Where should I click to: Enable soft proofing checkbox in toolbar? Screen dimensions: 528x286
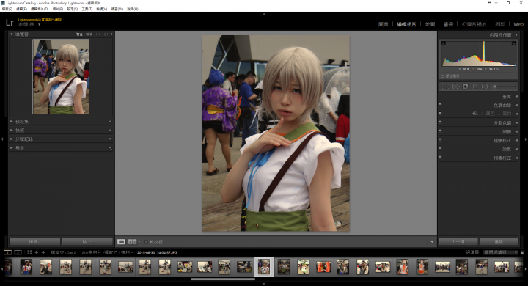pyautogui.click(x=146, y=242)
